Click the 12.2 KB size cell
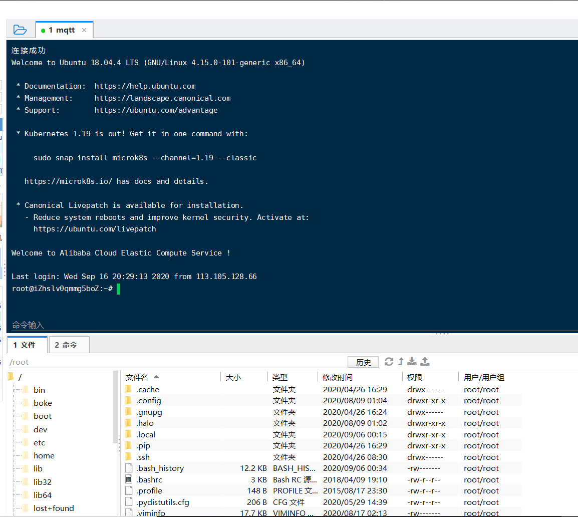Viewport: 578px width, 517px height. [x=253, y=468]
